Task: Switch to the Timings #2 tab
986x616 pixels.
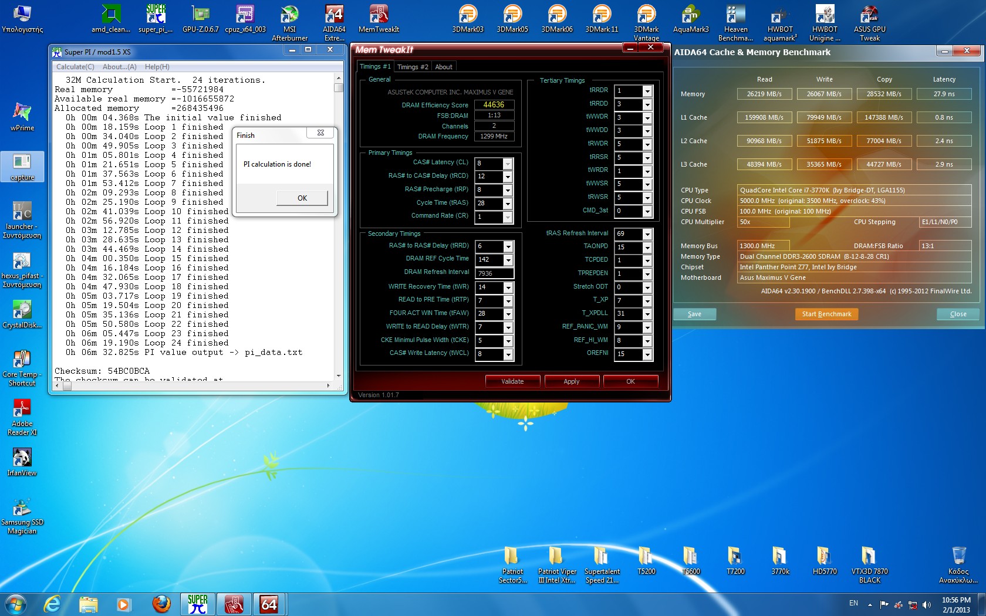Action: click(x=413, y=67)
